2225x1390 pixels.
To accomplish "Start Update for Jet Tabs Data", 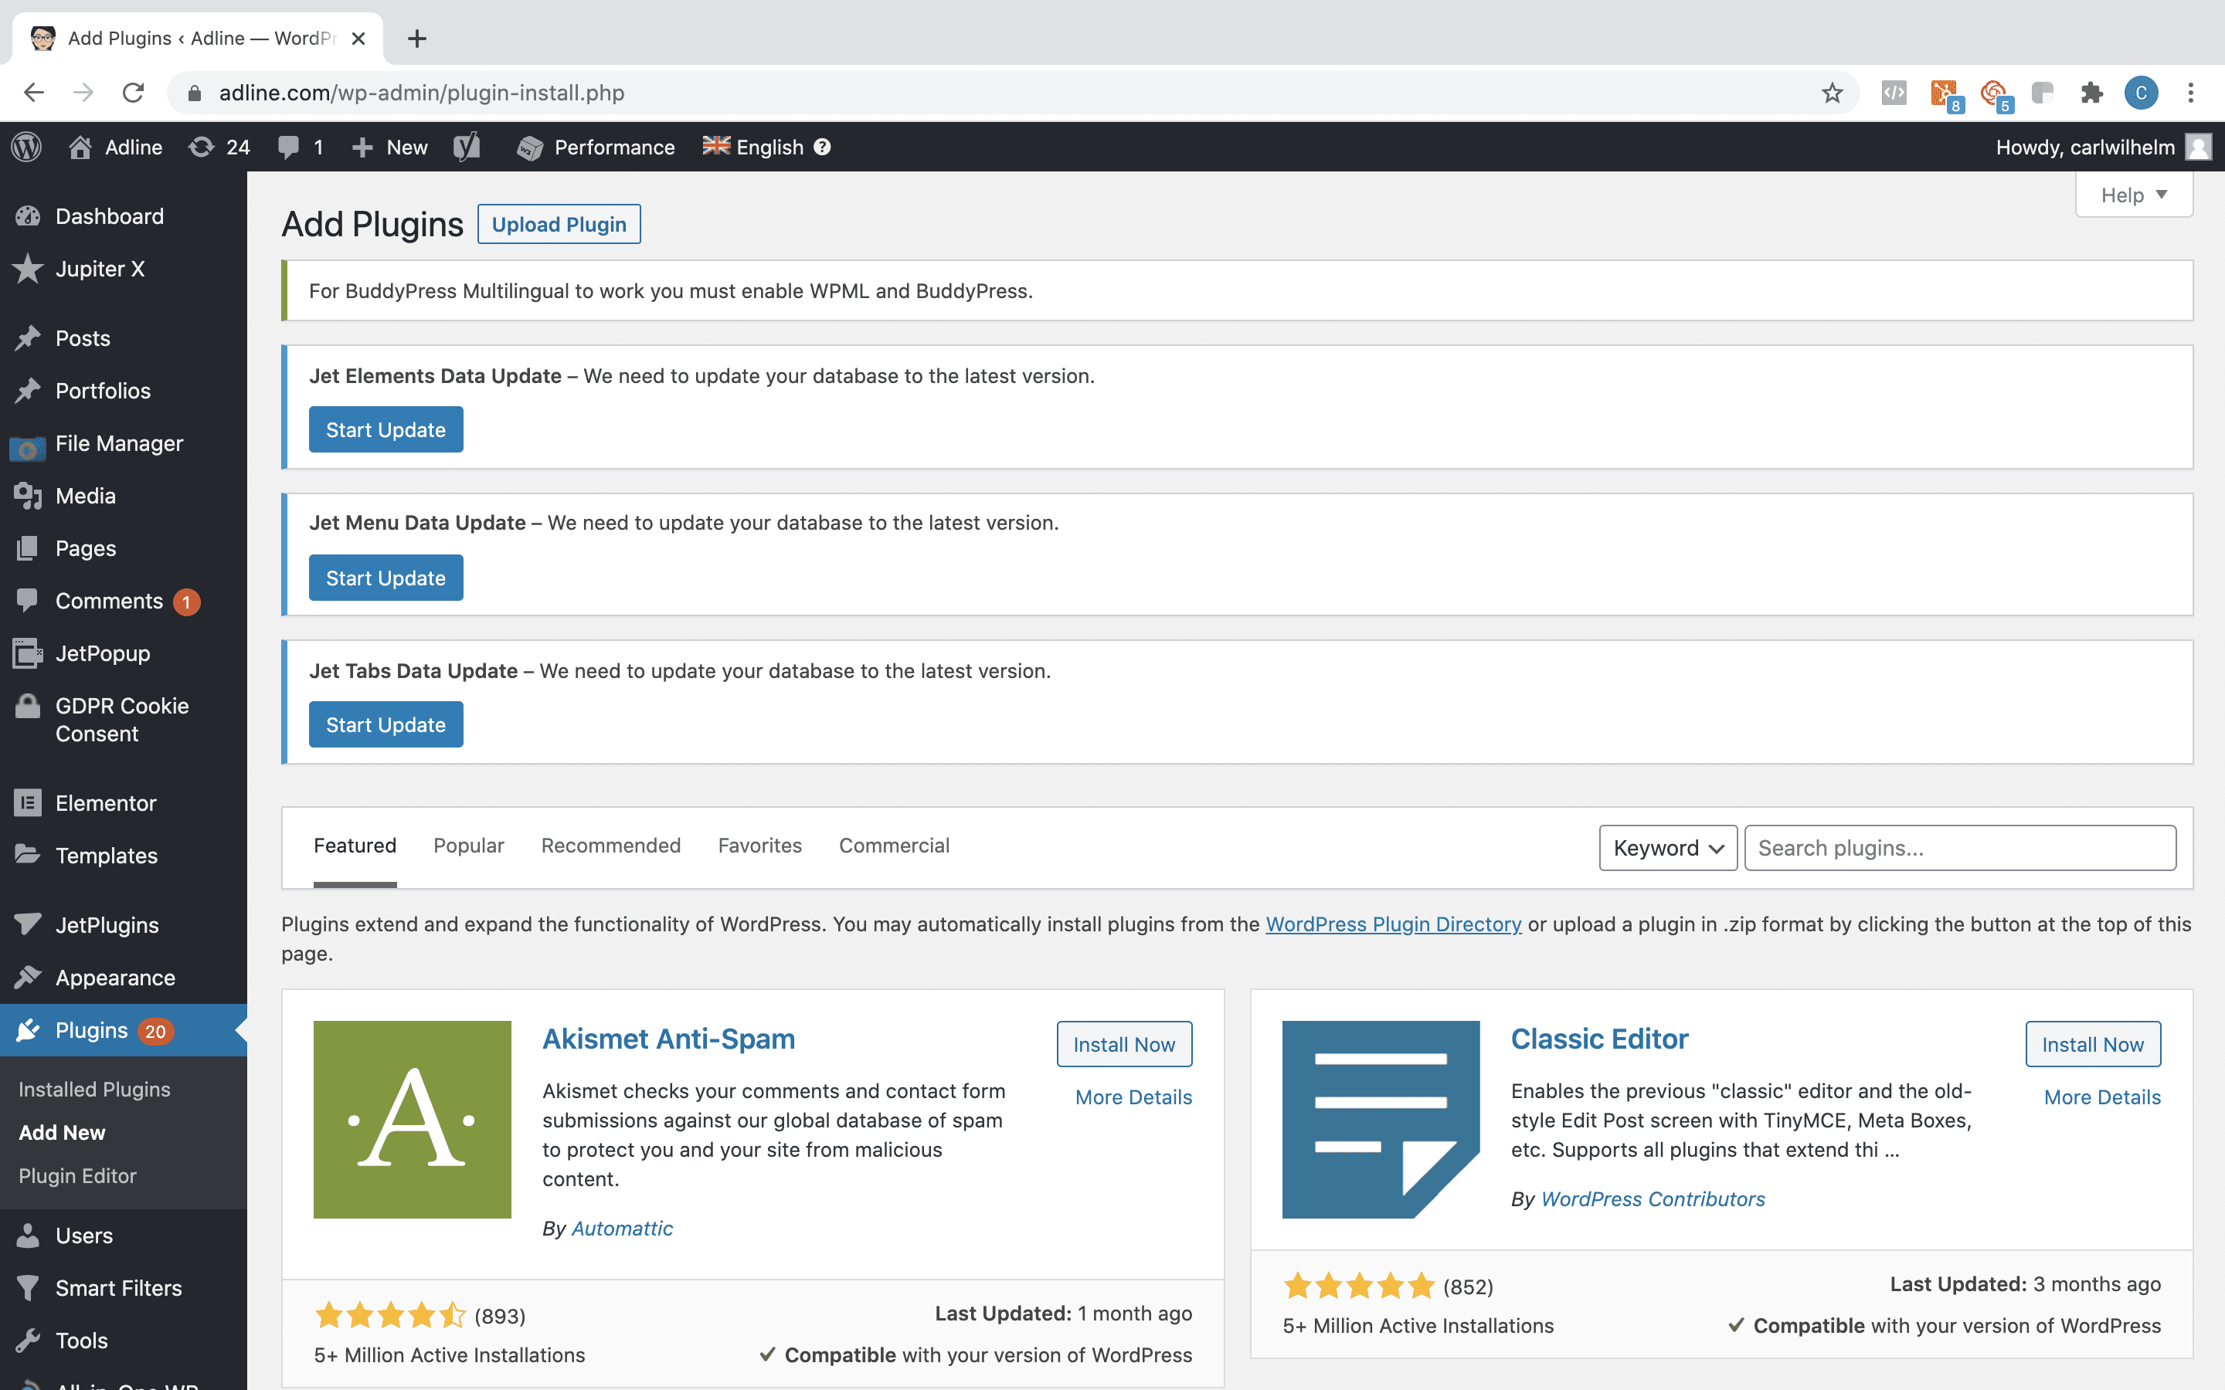I will 386,724.
